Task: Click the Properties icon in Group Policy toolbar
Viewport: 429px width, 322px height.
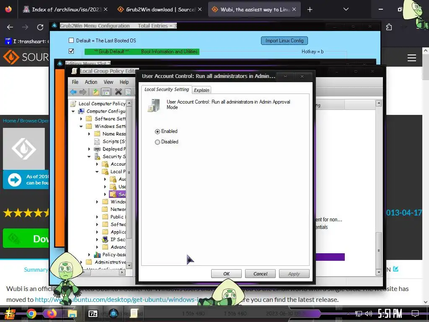Action: pyautogui.click(x=128, y=92)
